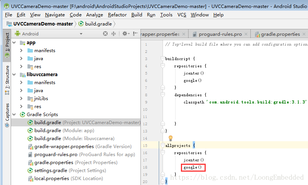308x185 pixels.
Task: Fold the buildscript block at line 3
Action: click(163, 58)
